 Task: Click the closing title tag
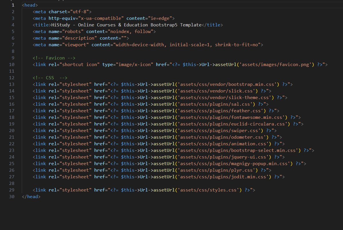pos(212,25)
